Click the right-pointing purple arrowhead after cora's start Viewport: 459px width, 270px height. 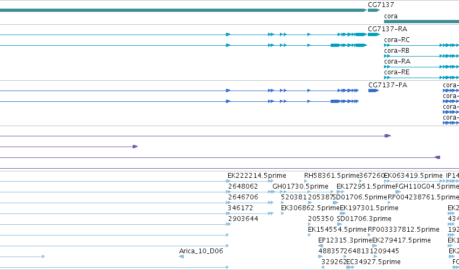tap(388, 136)
